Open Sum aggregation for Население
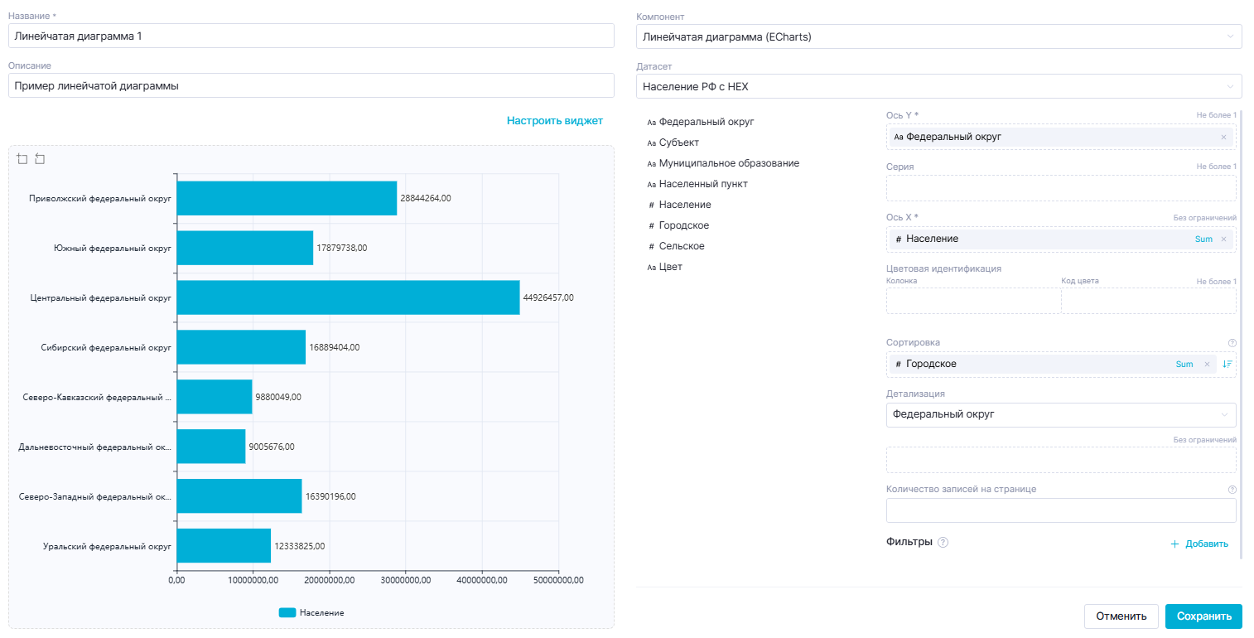 [x=1203, y=239]
